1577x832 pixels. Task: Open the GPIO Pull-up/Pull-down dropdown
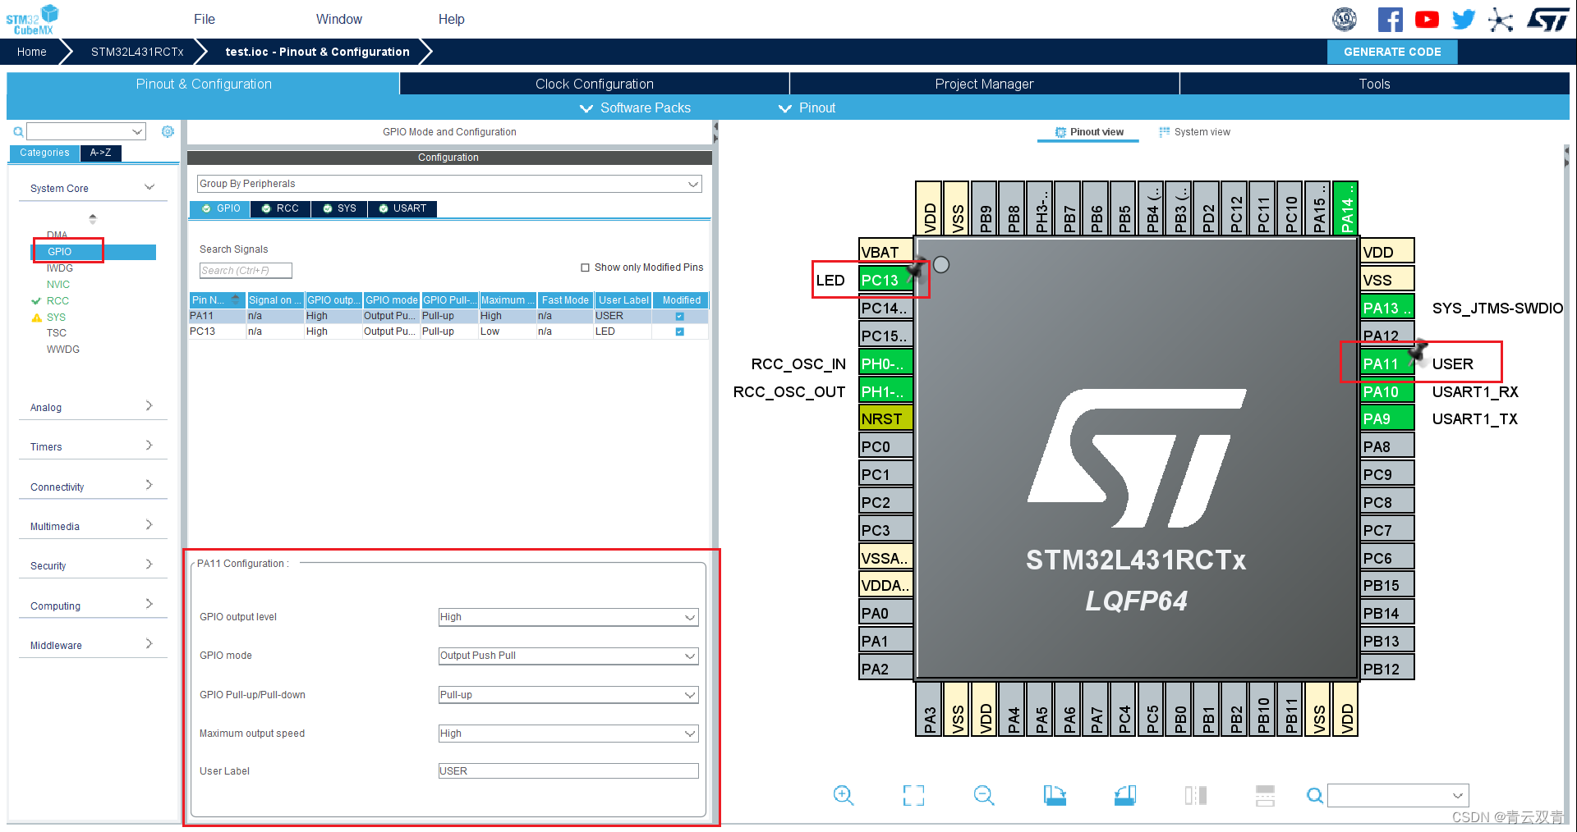(568, 695)
